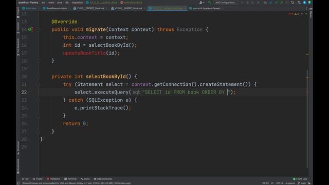This screenshot has width=329, height=185.
Task: Open the Structure tool window
Action: coord(18,148)
